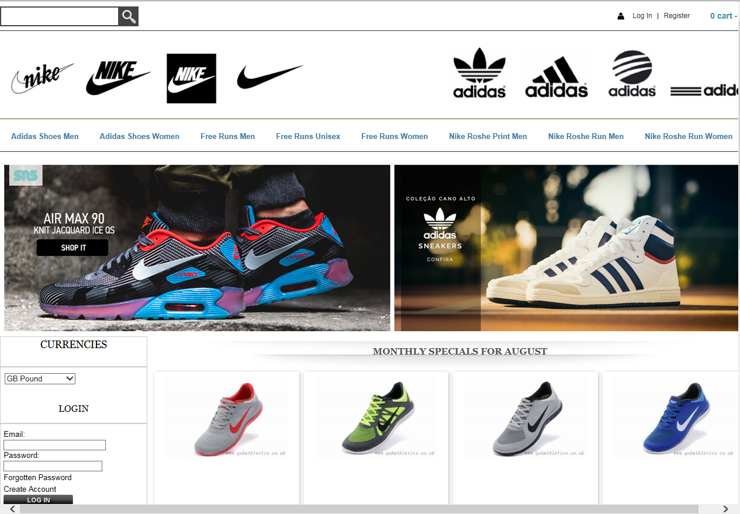Submit the sidebar LOG IN button
740x514 pixels.
click(x=39, y=500)
